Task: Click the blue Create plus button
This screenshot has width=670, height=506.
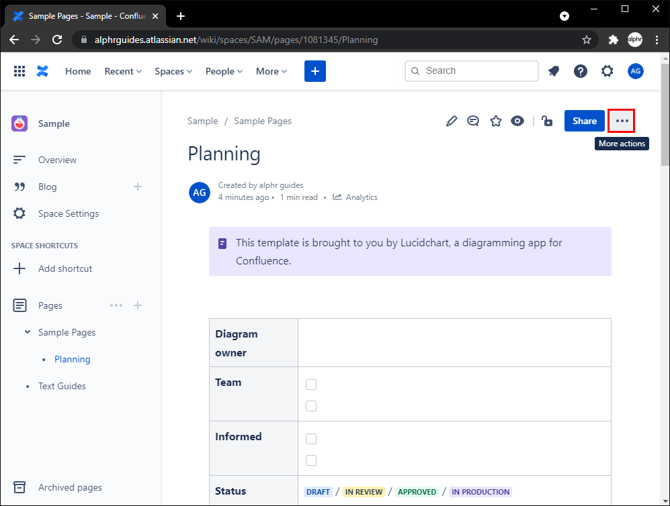Action: click(315, 71)
